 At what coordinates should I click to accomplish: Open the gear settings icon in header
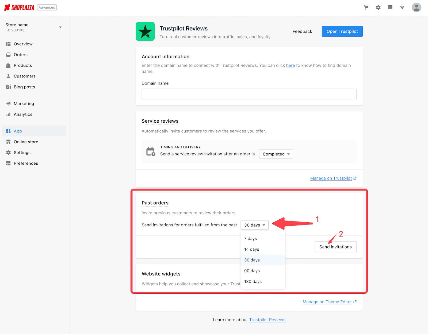378,7
